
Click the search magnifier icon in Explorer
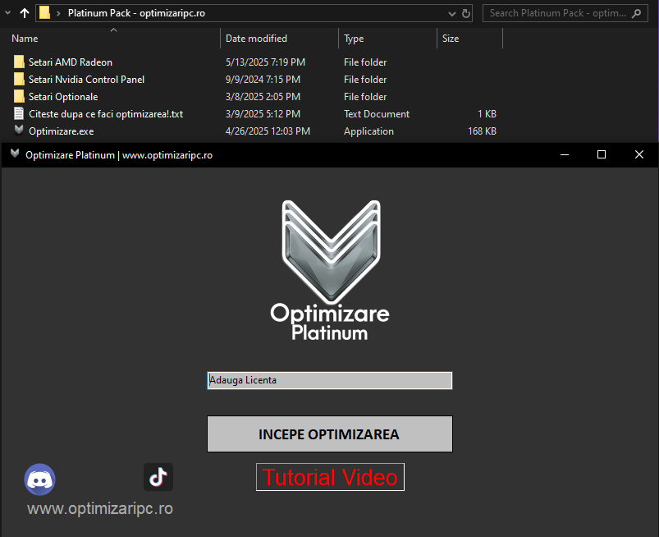pos(637,13)
